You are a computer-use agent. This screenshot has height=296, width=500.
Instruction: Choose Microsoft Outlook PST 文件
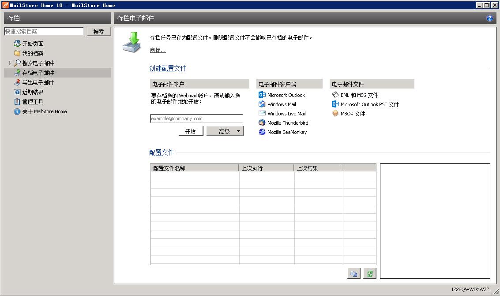click(369, 104)
